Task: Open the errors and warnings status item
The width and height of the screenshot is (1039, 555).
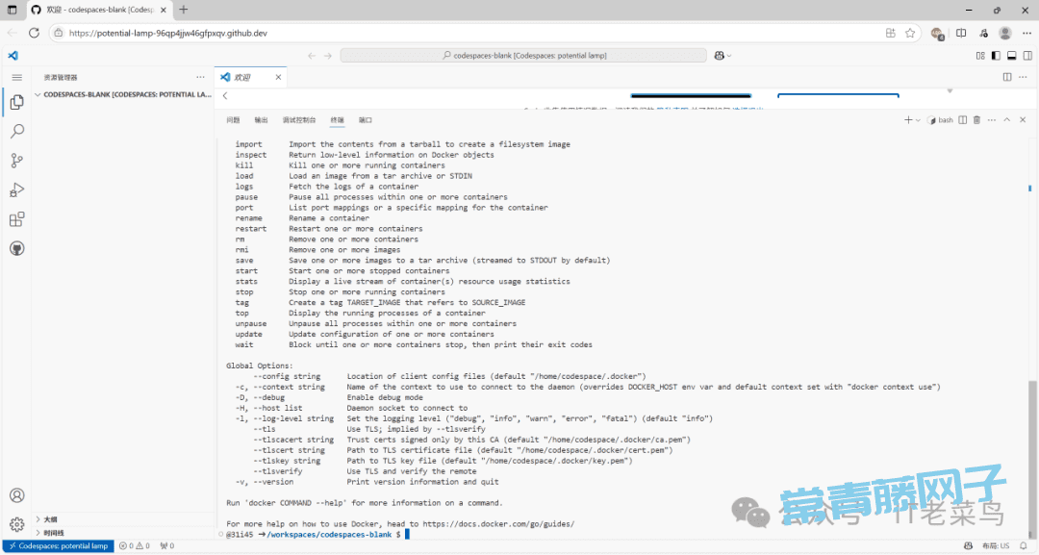Action: pos(135,546)
